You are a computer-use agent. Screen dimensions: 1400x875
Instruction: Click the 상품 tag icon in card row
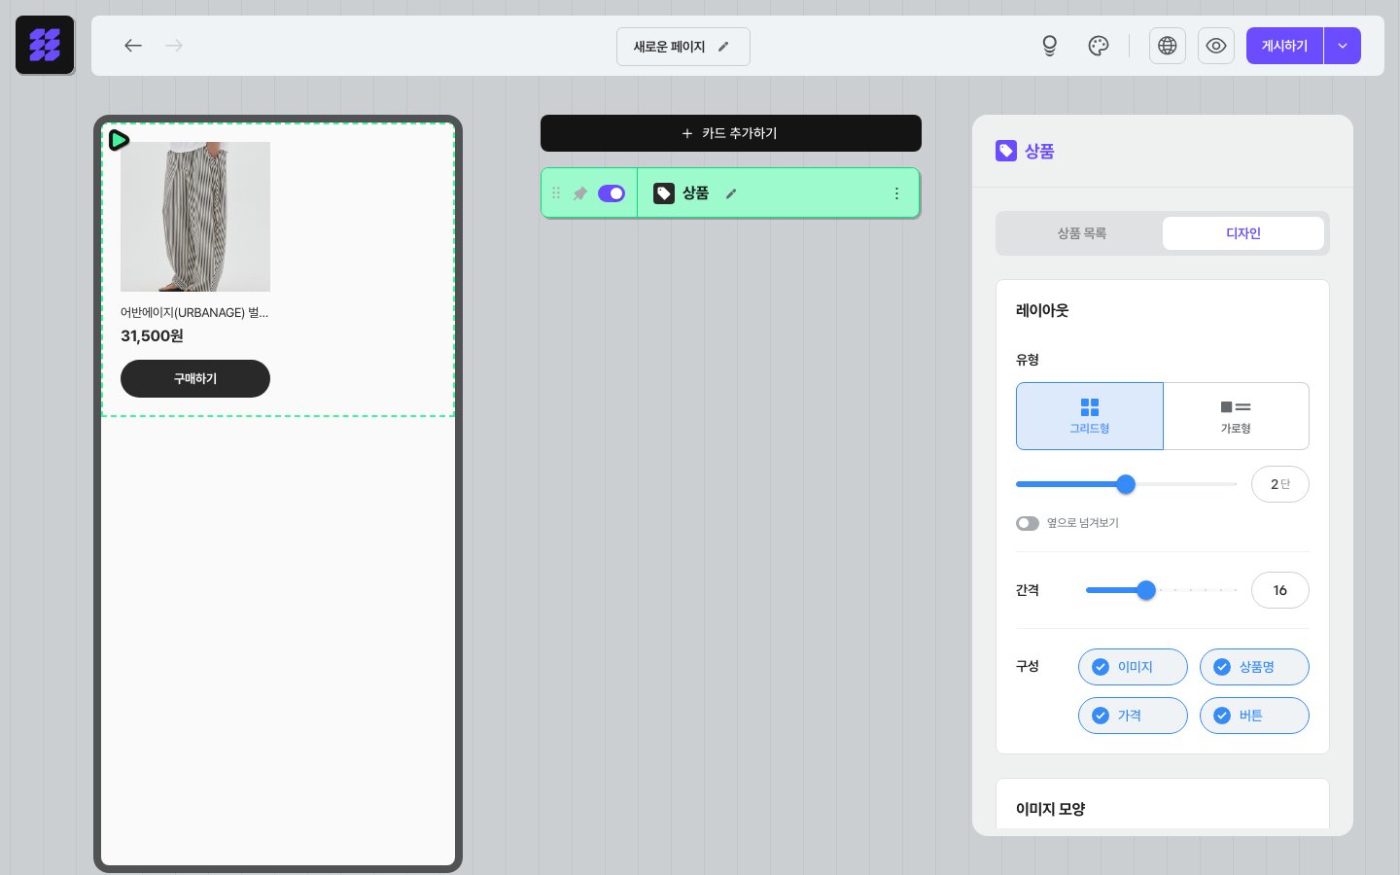(664, 193)
